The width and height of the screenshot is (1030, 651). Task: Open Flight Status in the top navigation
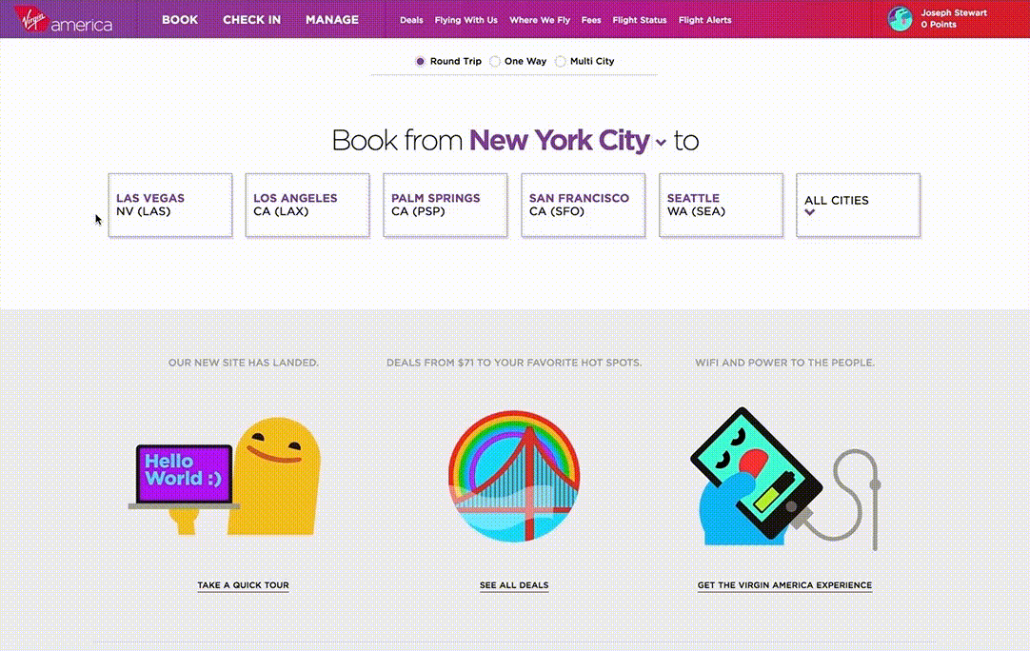pos(640,20)
